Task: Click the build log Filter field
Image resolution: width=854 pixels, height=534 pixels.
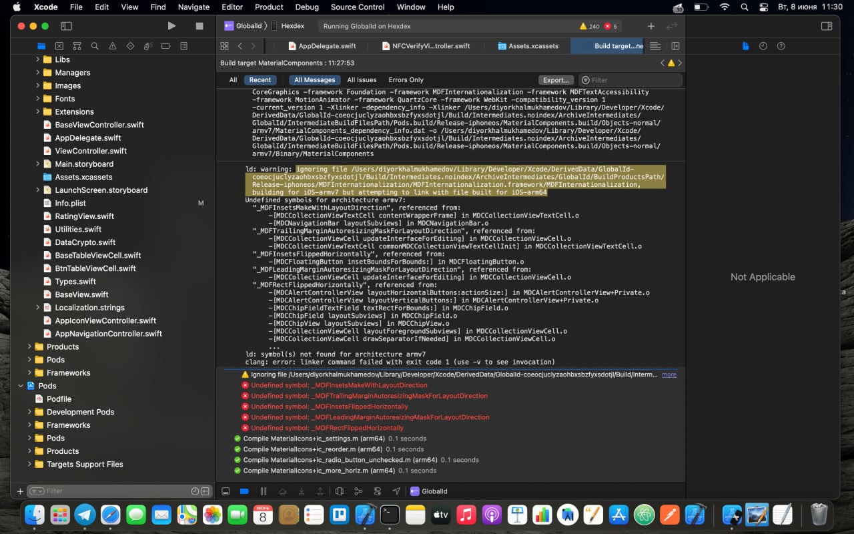Action: [630, 80]
